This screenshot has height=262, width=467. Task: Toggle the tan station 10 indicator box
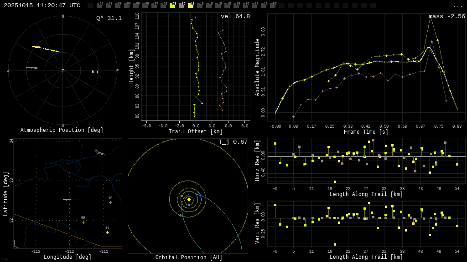[x=182, y=5]
